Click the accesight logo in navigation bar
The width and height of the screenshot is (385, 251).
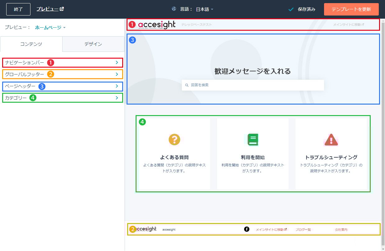pos(157,25)
